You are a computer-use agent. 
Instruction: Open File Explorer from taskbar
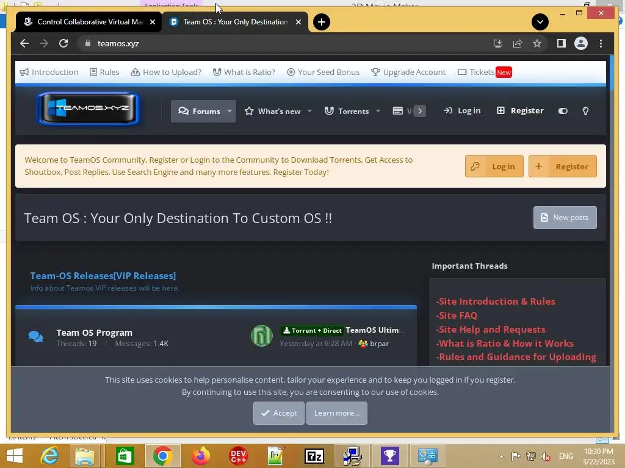coord(85,456)
